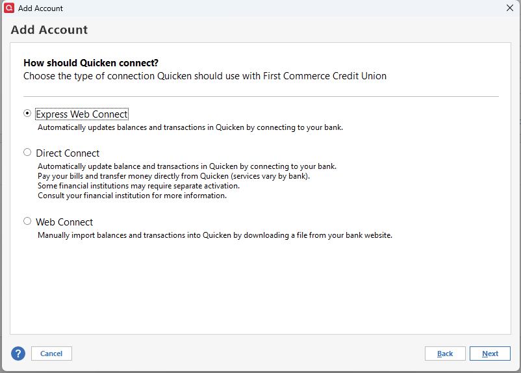
Task: Click text 'Manually import balances and transactions'
Action: [111, 235]
